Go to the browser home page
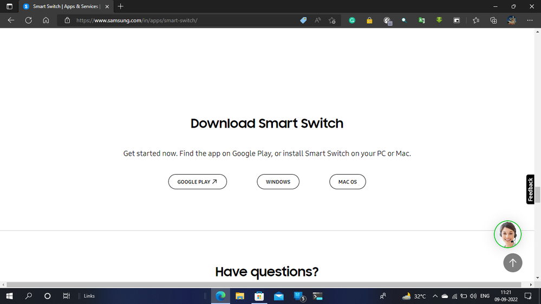This screenshot has height=304, width=541. [x=46, y=21]
